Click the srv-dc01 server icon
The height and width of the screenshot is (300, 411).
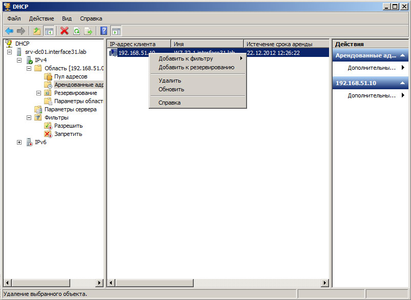[19, 52]
